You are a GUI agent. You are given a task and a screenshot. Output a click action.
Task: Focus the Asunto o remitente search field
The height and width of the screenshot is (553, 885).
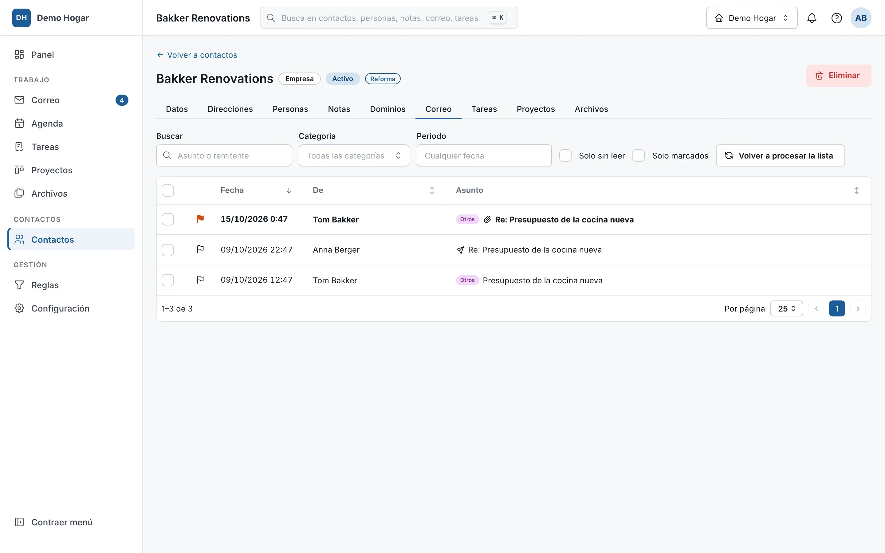[x=223, y=155]
